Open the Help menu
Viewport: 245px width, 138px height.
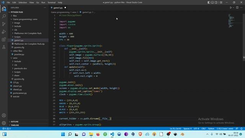[x=60, y=3]
